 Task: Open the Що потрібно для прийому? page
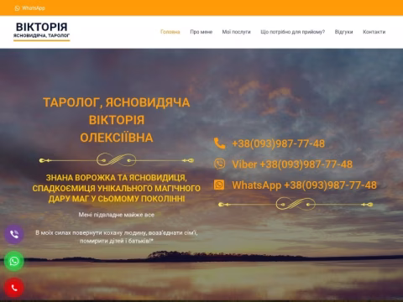click(293, 32)
